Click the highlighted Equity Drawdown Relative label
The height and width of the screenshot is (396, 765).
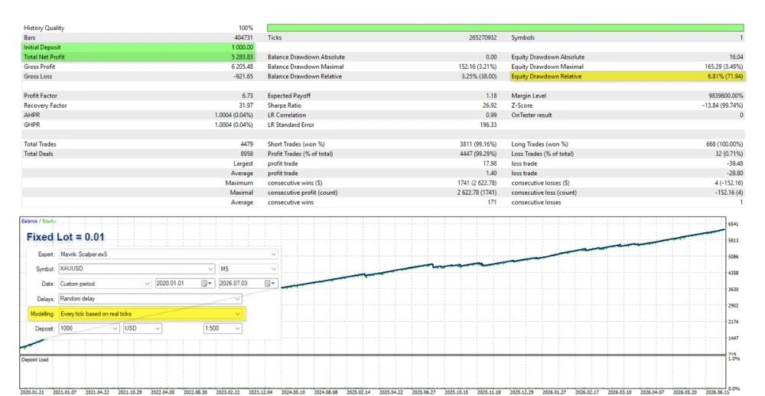(546, 76)
